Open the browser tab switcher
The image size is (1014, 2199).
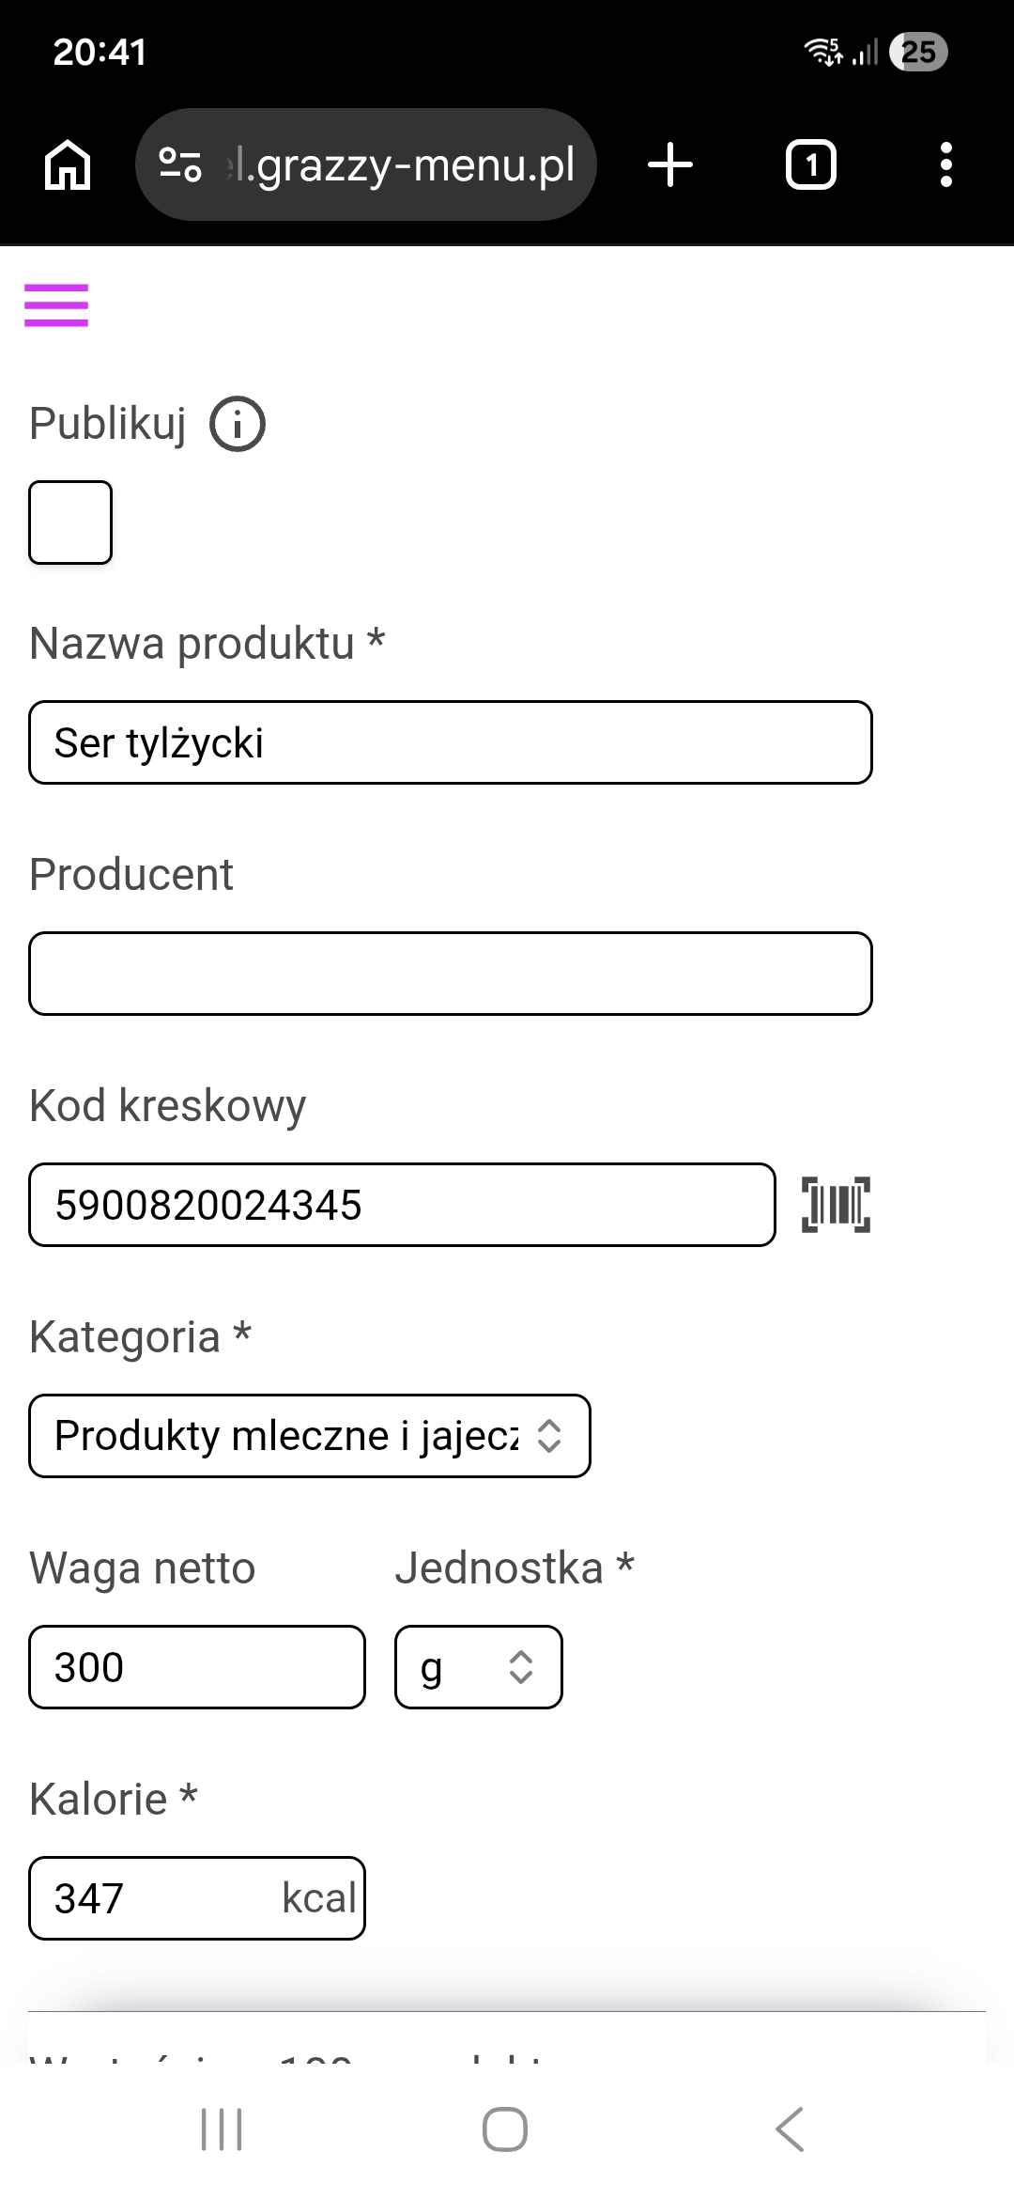click(810, 164)
